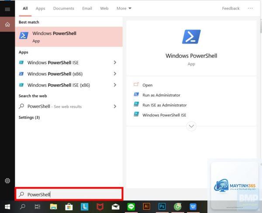Select Windows PowerShell best match result
Viewport: 262px width, 213px height.
click(69, 37)
